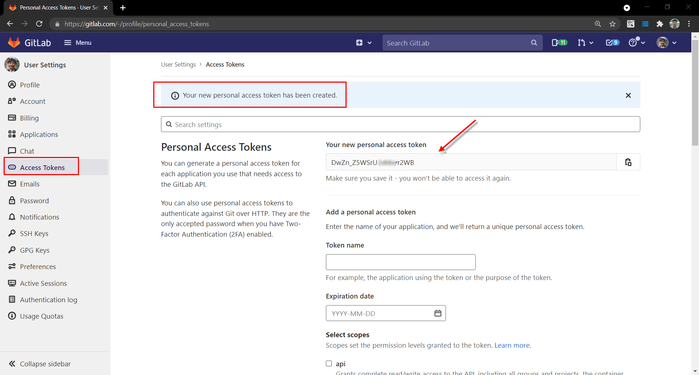
Task: Copy the new personal access token
Action: (628, 162)
